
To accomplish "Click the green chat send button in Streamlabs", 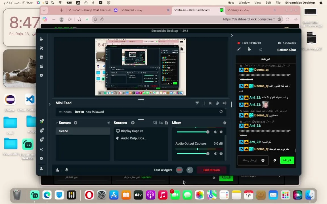I will click(x=287, y=160).
